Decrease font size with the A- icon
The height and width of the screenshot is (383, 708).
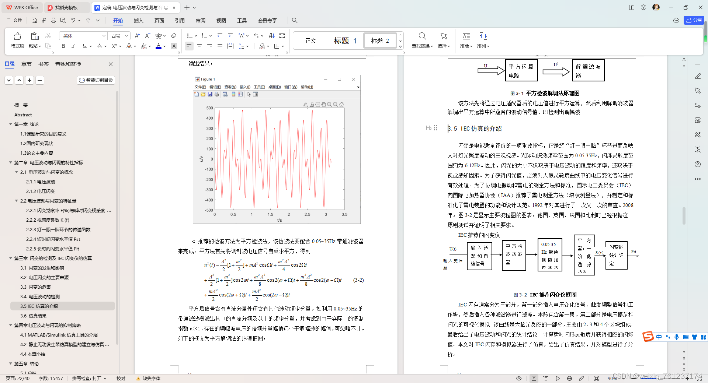click(x=147, y=36)
